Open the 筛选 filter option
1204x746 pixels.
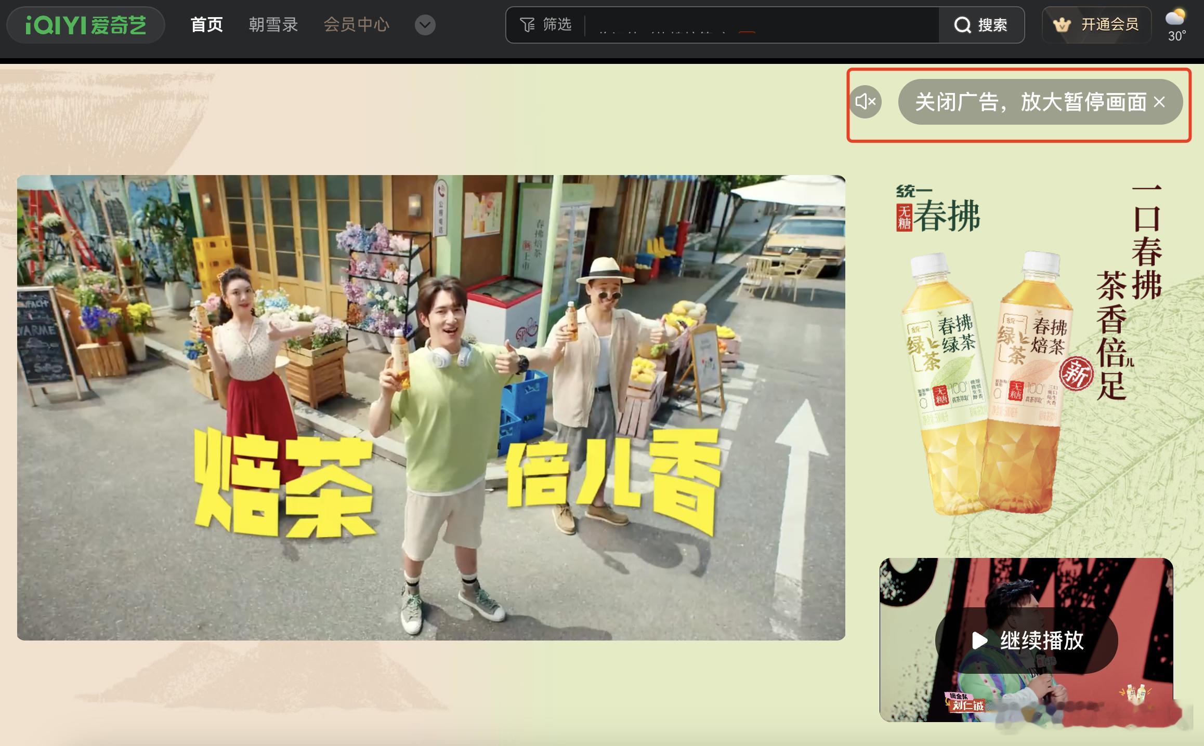coord(546,24)
